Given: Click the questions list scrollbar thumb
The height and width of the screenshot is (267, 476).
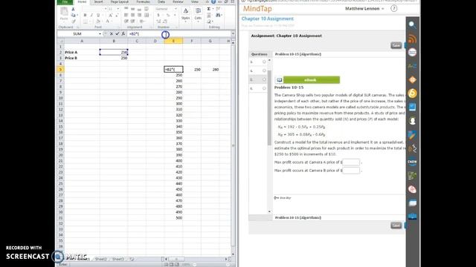Looking at the screenshot, I should 269,108.
